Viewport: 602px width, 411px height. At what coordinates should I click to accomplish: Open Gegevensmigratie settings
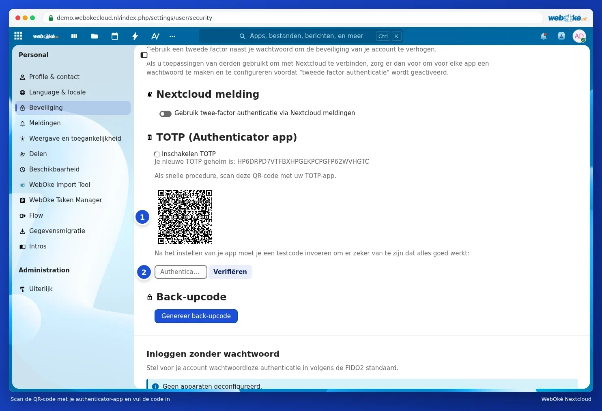point(73,231)
